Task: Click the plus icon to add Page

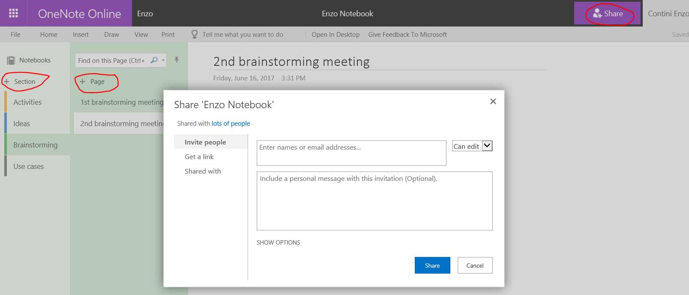Action: pyautogui.click(x=83, y=82)
